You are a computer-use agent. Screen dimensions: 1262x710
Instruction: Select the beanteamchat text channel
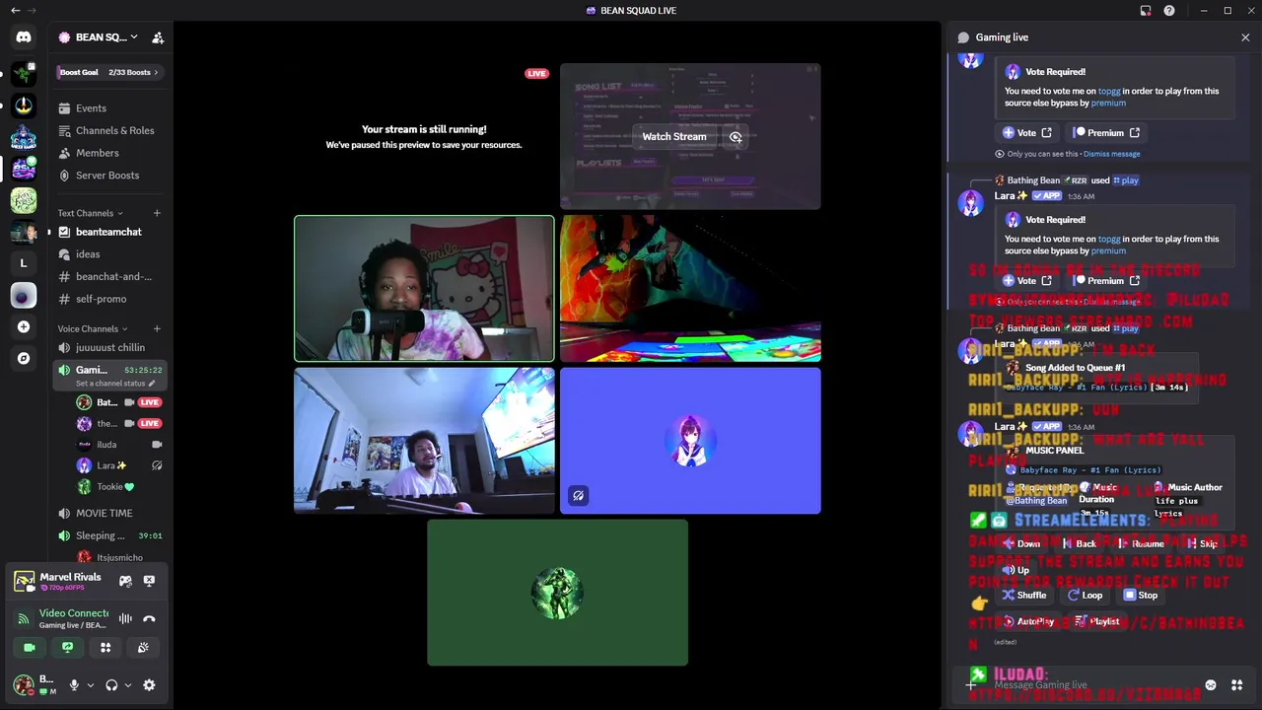tap(108, 232)
